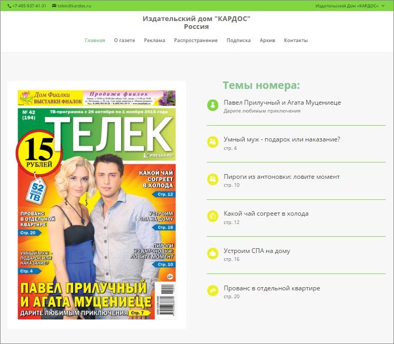394x344 pixels.
Task: Click the green person icon beside Павел Прилучный
Action: [213, 105]
